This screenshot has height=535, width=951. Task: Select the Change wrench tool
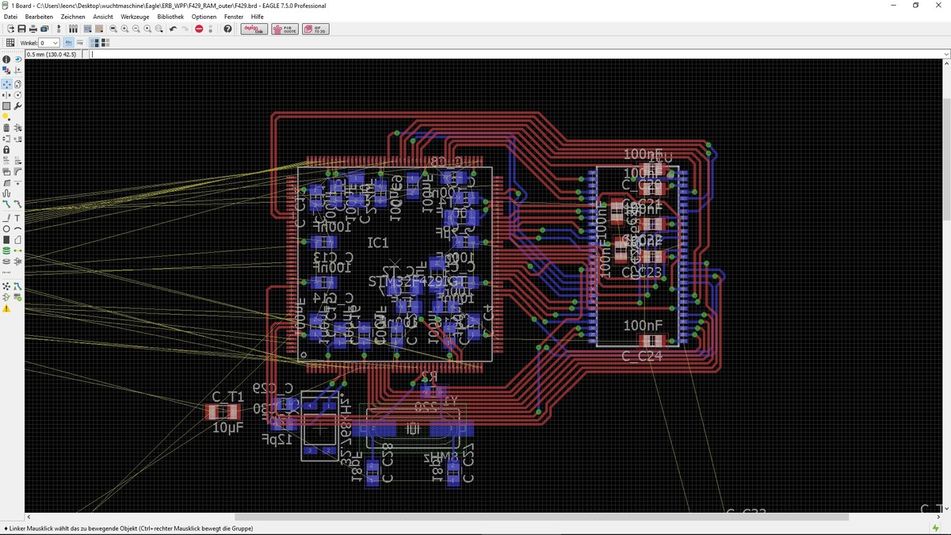[17, 106]
